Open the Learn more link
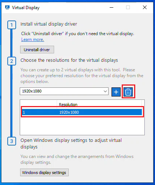This screenshot has width=155, height=185. point(33,39)
